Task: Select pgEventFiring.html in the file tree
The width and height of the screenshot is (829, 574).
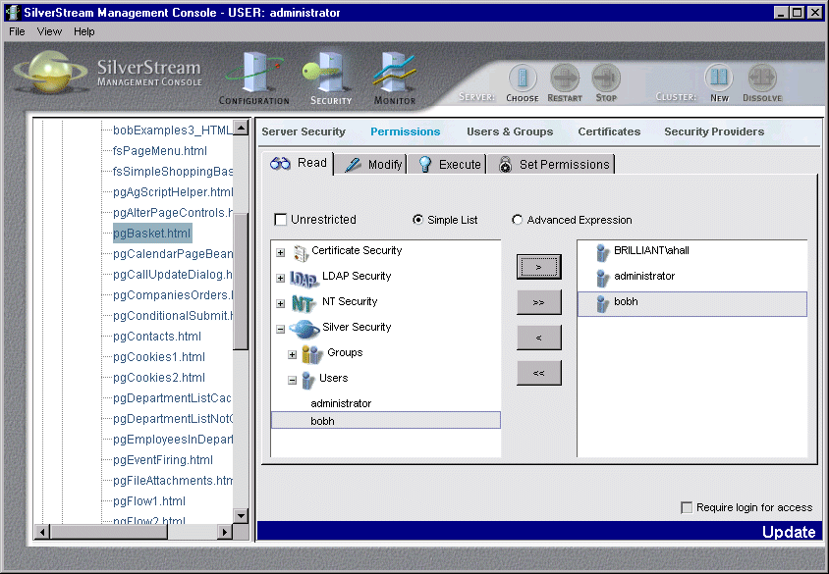Action: (x=163, y=460)
